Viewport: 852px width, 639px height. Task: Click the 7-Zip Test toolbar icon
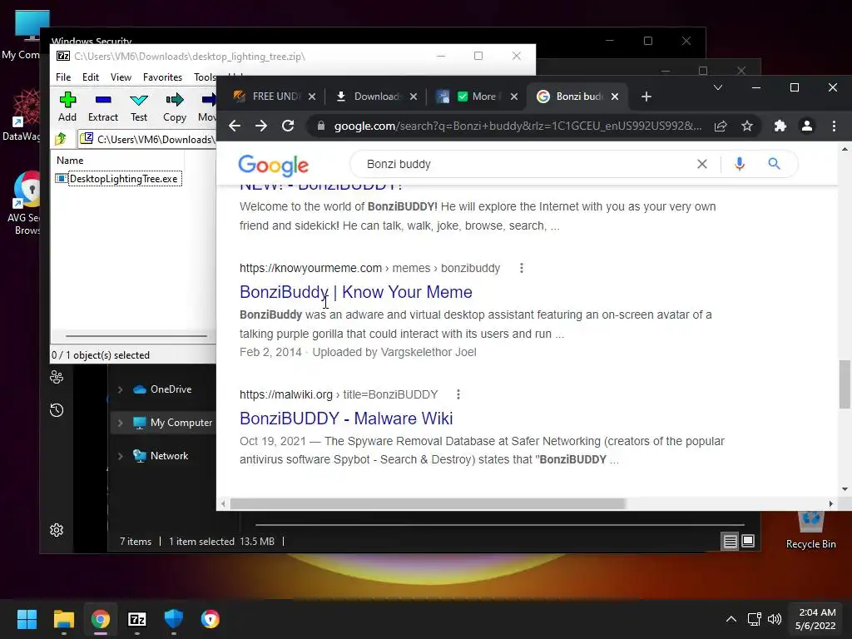pyautogui.click(x=139, y=106)
